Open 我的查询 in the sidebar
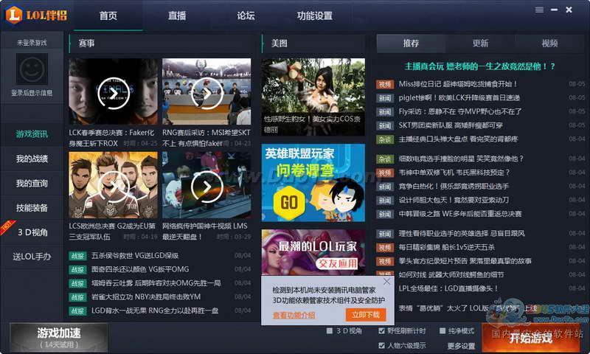Screen dimensions: 590x354 (x=32, y=183)
